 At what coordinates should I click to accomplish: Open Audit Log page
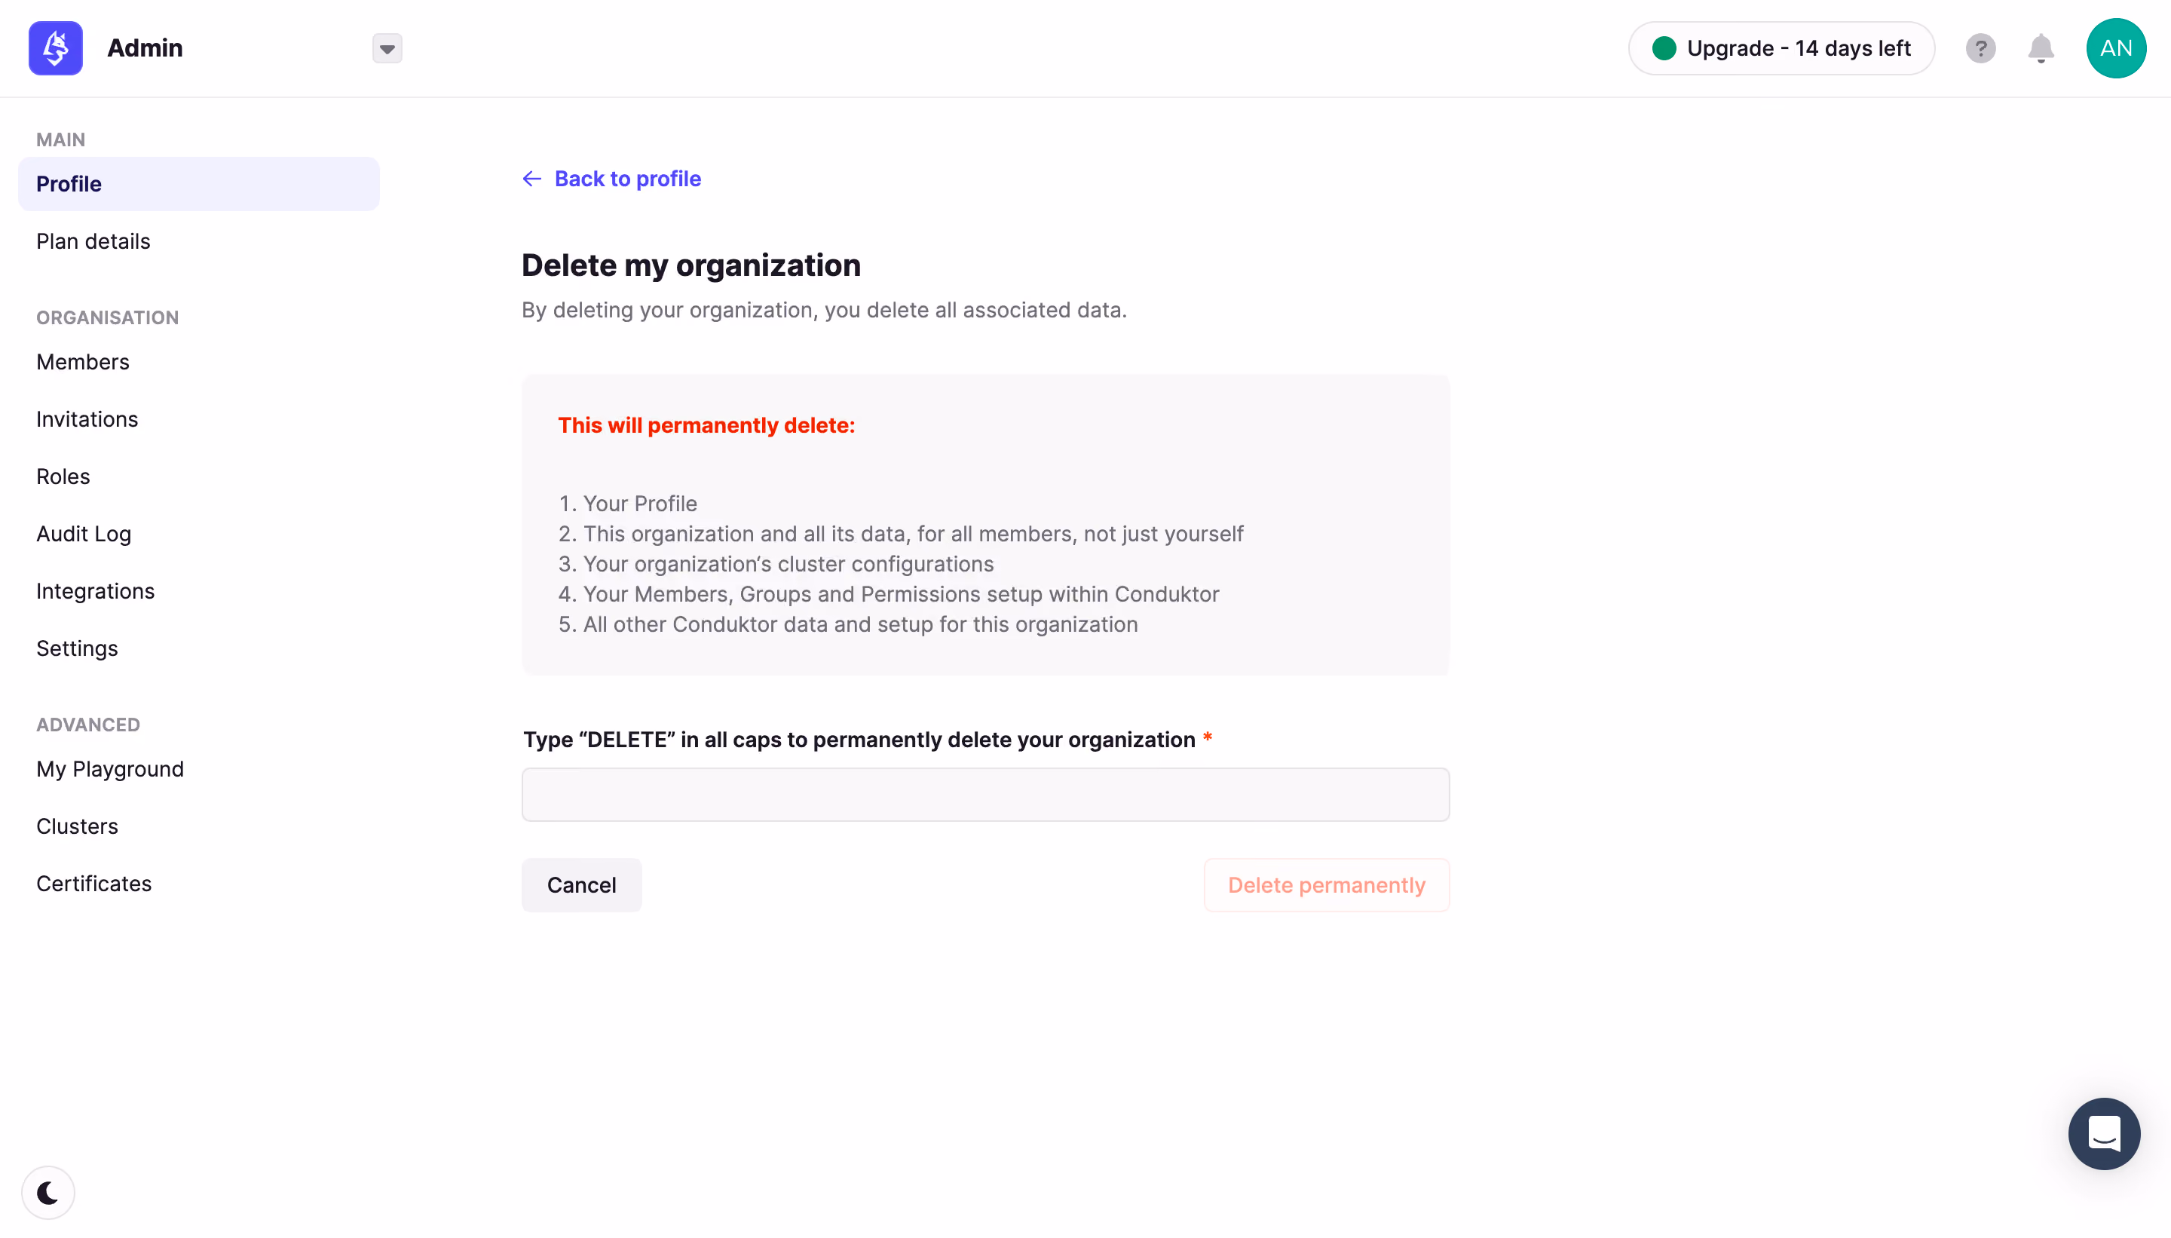point(84,534)
